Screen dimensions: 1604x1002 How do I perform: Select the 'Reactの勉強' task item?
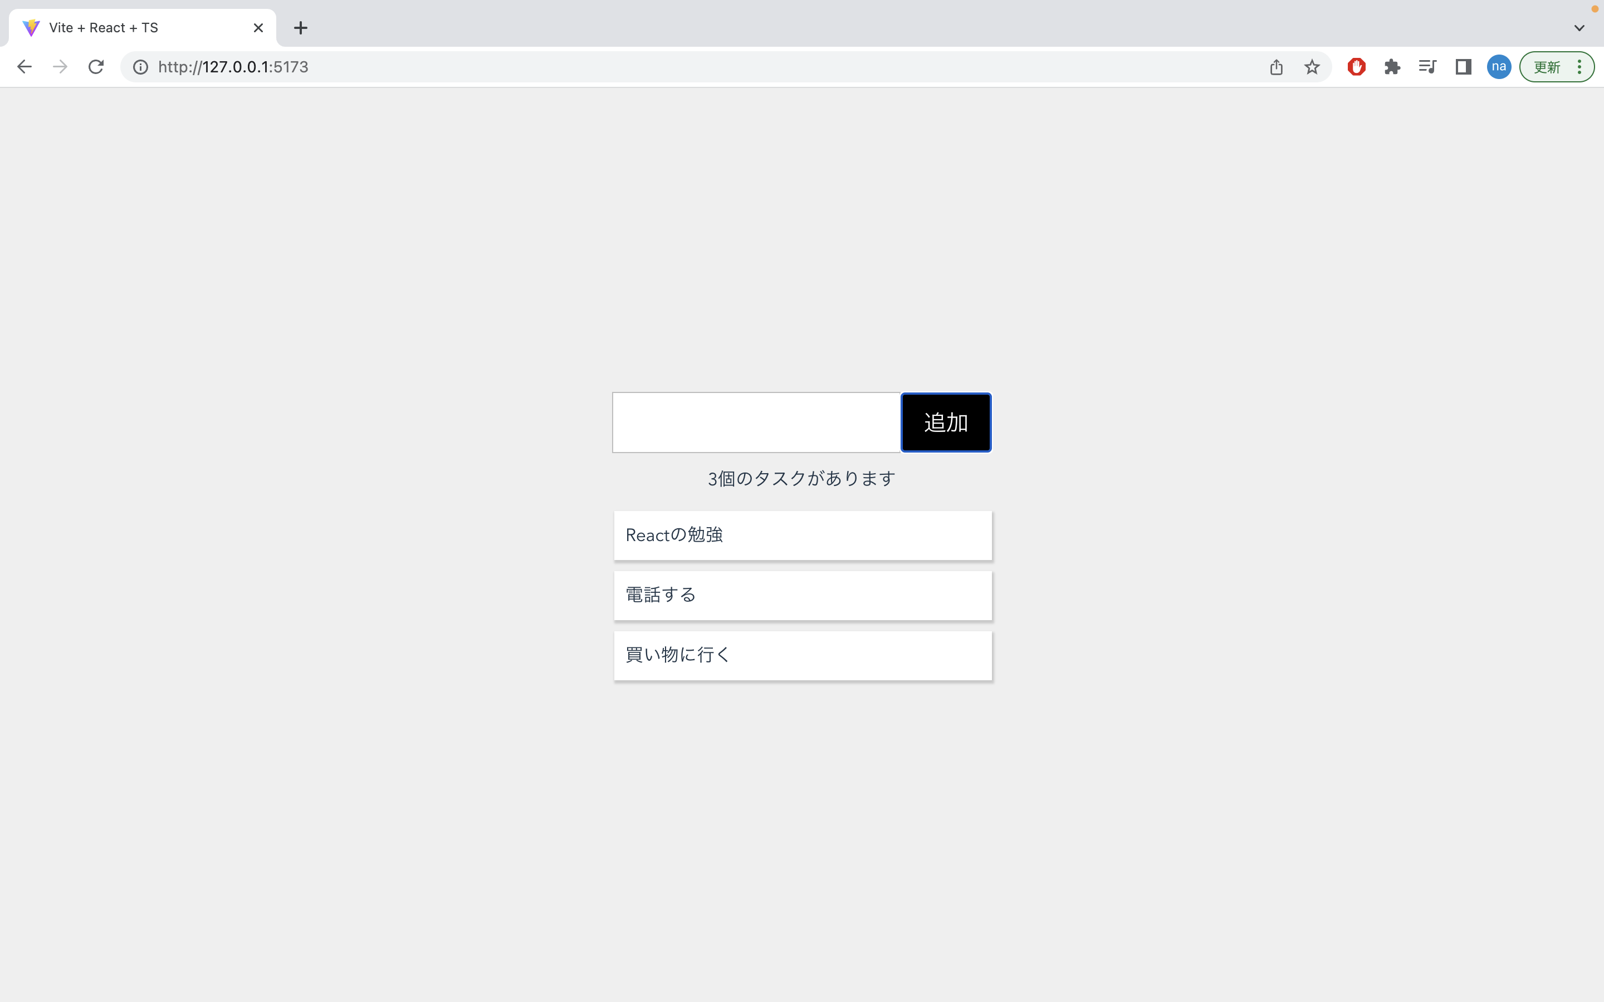click(x=802, y=535)
